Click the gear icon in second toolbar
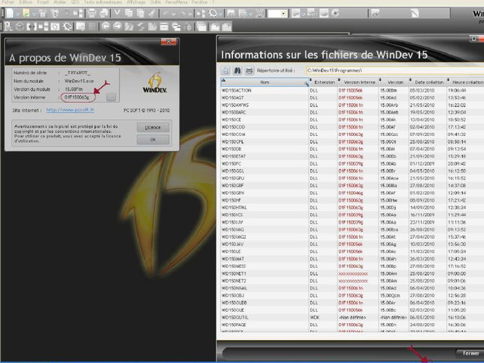Screen dimensions: 484x363 pyautogui.click(x=67, y=27)
